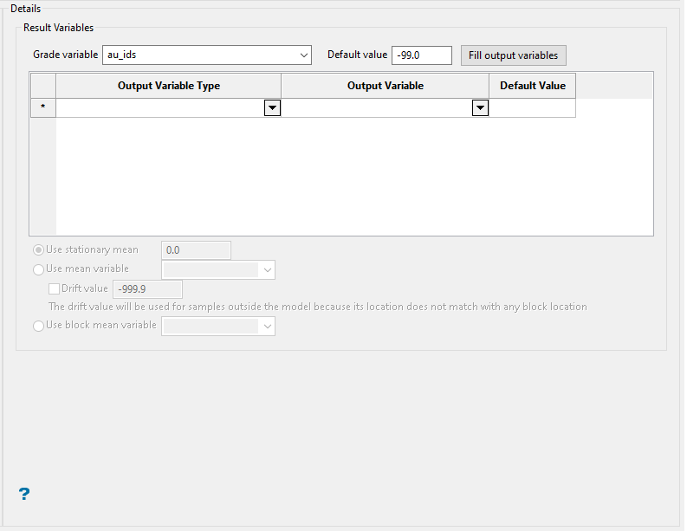Click the Output Variable column header
The image size is (687, 531).
pyautogui.click(x=386, y=86)
